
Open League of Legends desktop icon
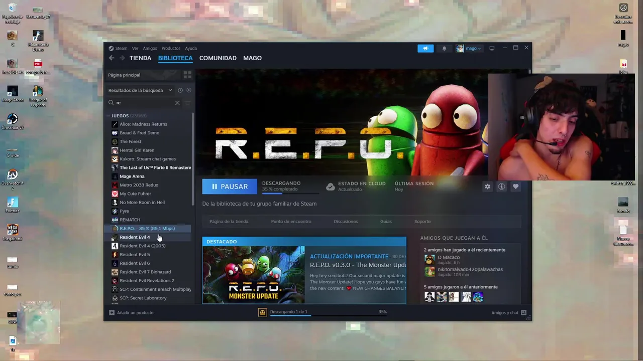pyautogui.click(x=38, y=97)
